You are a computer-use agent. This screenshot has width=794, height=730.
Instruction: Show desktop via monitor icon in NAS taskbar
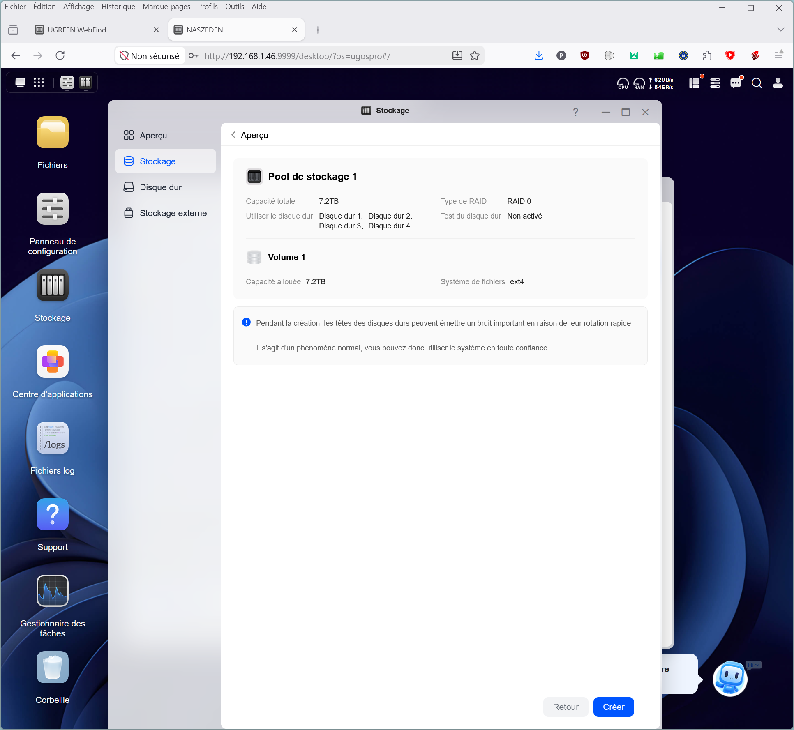(x=20, y=83)
